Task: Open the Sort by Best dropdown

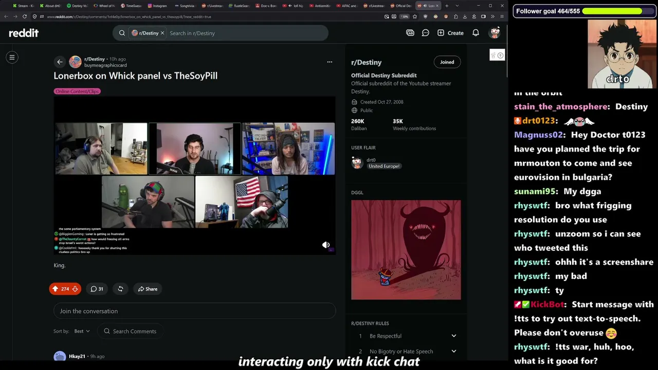Action: tap(82, 331)
